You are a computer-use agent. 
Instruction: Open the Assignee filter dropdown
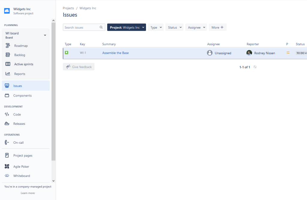[196, 27]
